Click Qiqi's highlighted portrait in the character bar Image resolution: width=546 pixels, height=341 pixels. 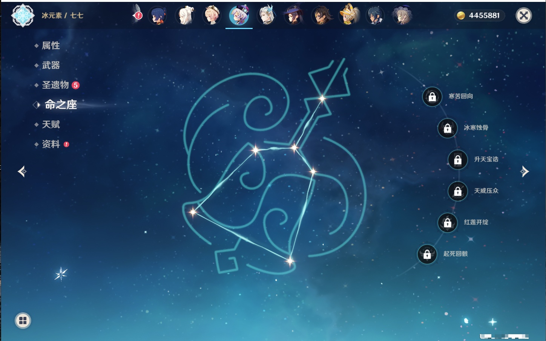tap(239, 16)
